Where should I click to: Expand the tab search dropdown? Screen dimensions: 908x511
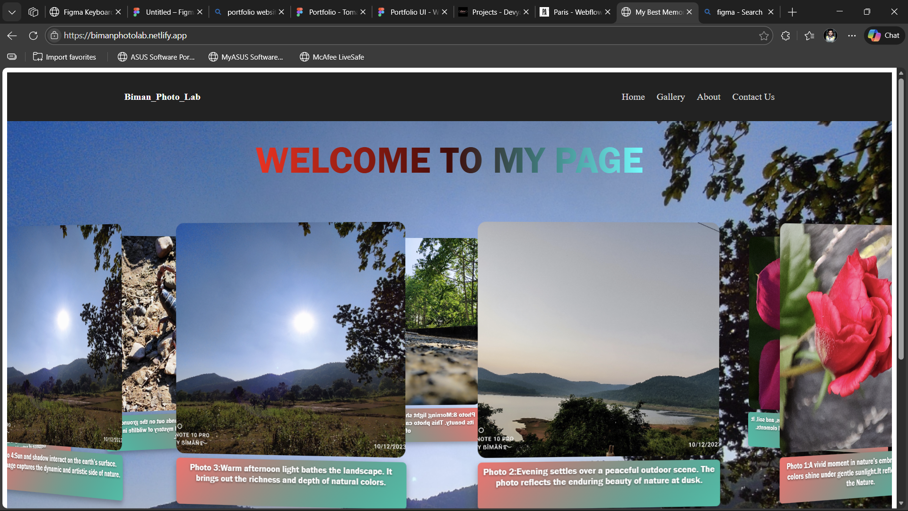tap(12, 12)
